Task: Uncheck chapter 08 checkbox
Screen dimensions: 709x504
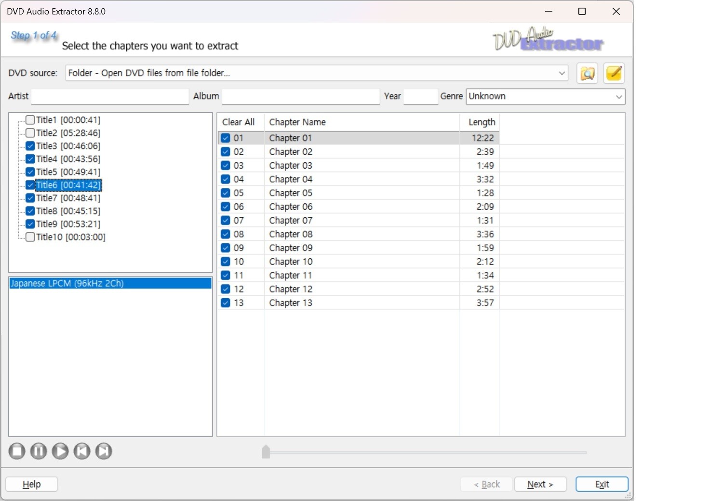Action: coord(225,234)
